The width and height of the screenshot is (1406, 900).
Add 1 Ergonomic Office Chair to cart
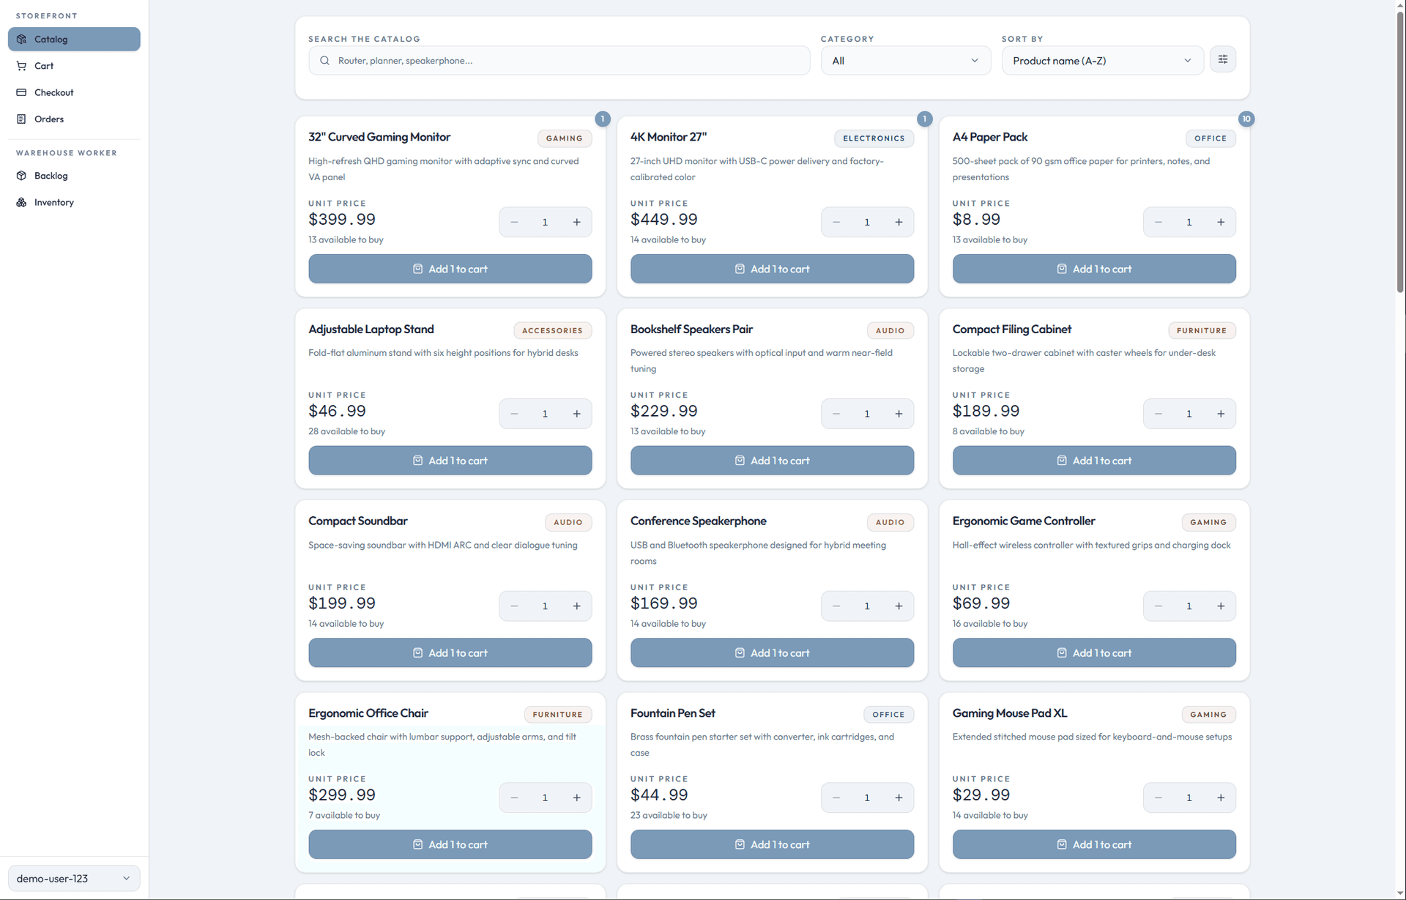point(450,844)
